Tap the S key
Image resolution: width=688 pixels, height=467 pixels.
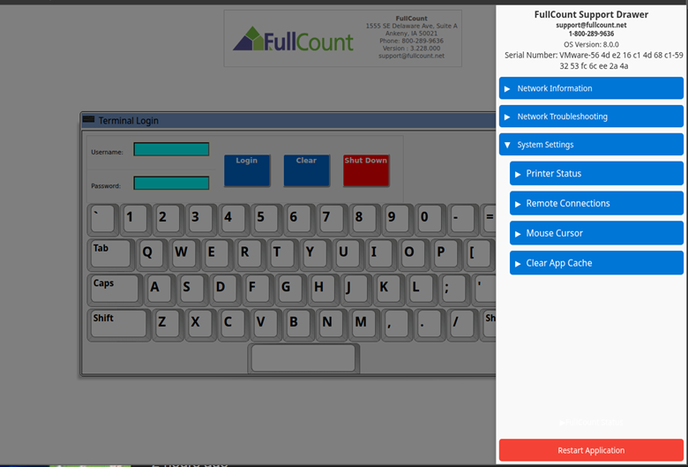[192, 290]
